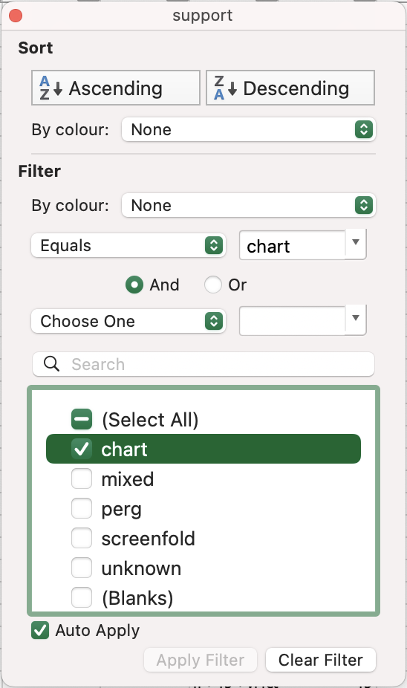The width and height of the screenshot is (407, 688).
Task: Check the perg filter item
Action: coord(82,508)
